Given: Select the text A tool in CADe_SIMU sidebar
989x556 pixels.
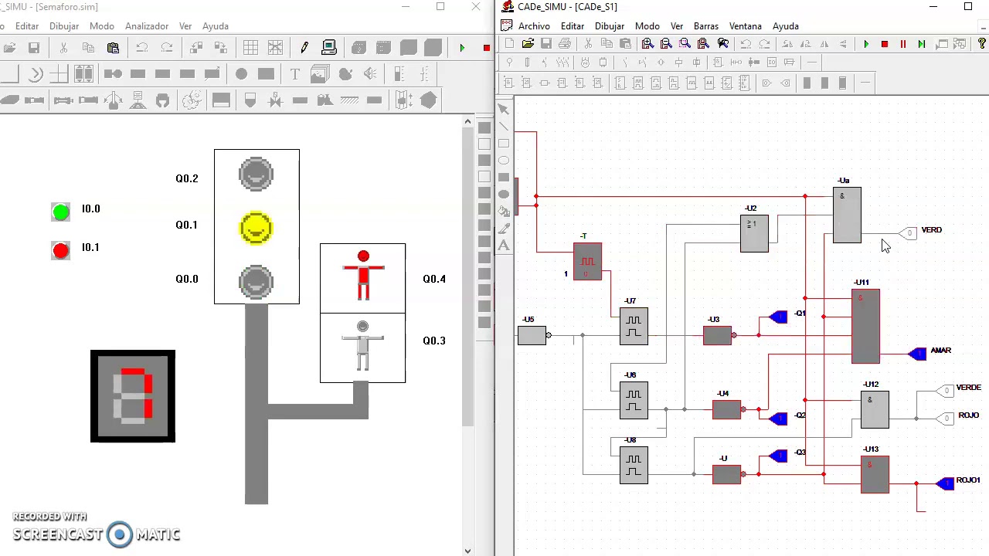Looking at the screenshot, I should pos(504,246).
